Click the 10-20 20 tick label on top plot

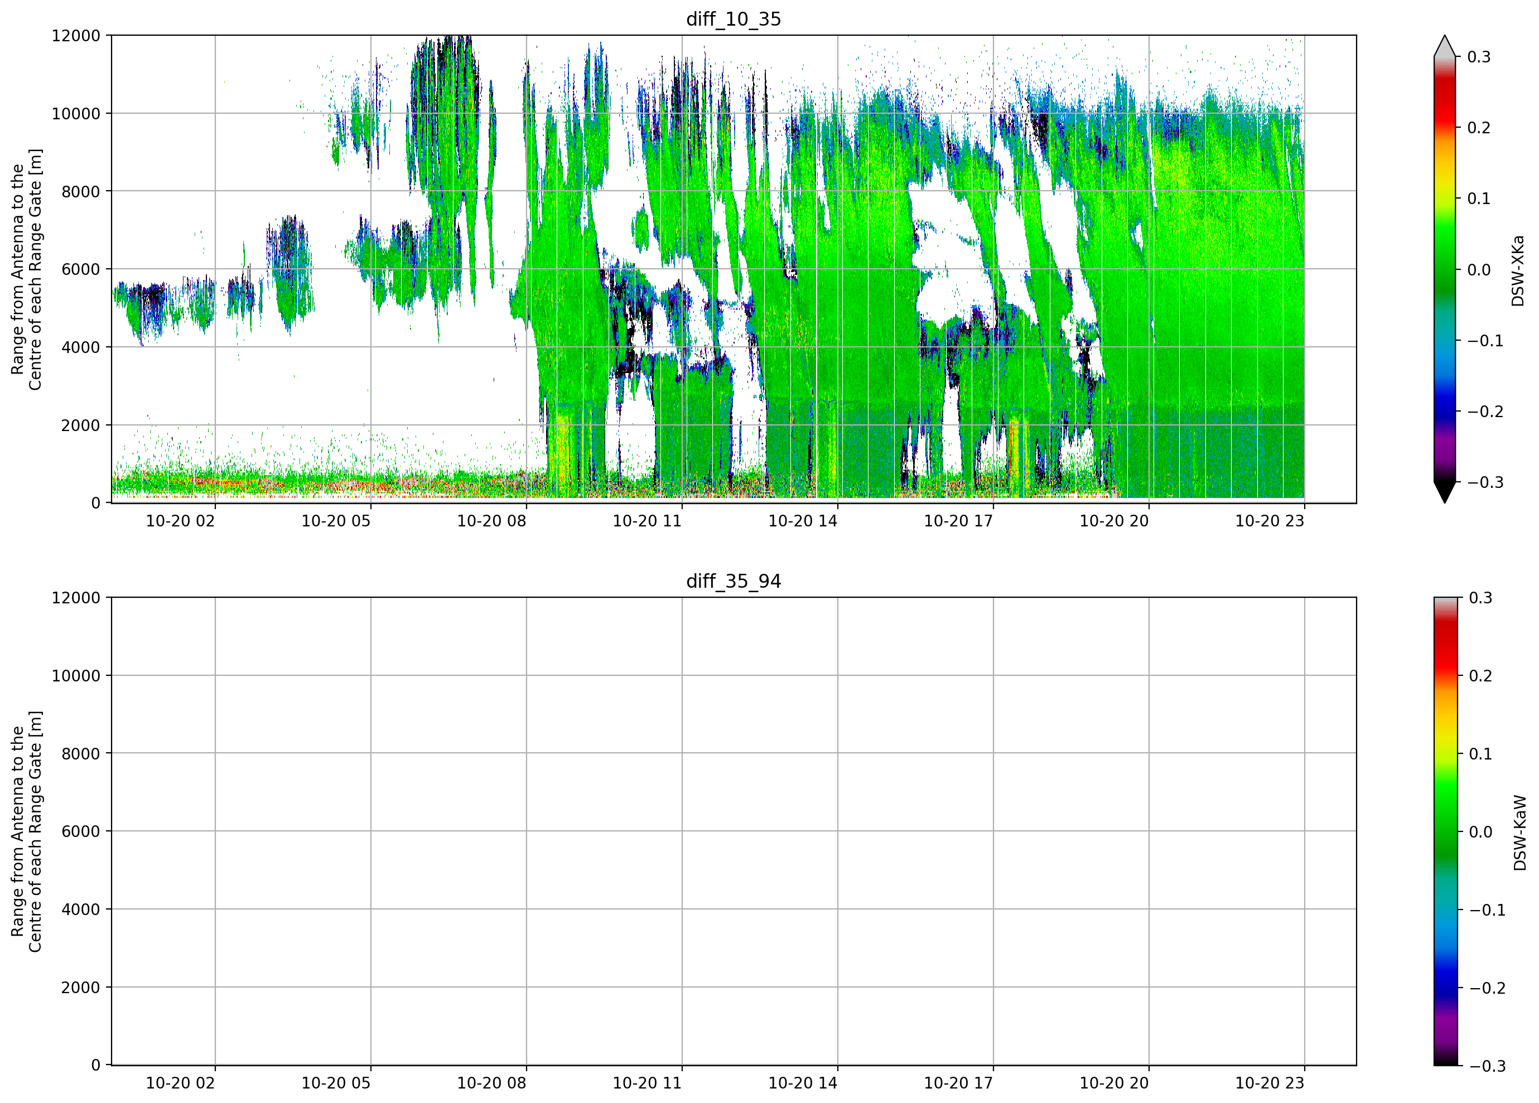tap(1114, 521)
